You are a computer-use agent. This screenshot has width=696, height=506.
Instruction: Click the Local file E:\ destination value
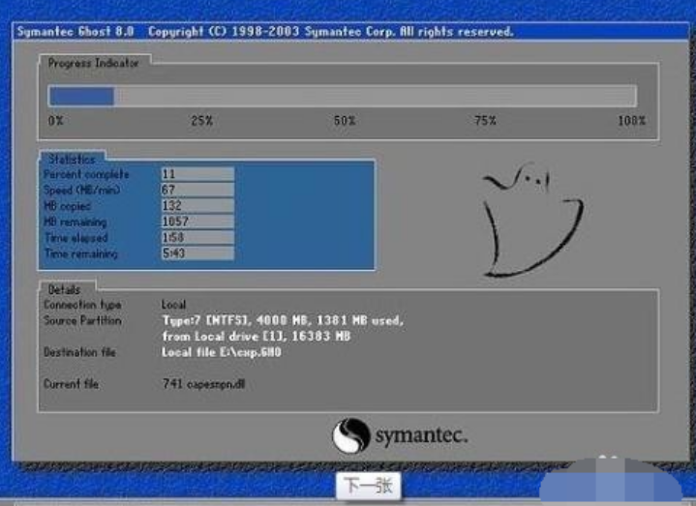[222, 352]
